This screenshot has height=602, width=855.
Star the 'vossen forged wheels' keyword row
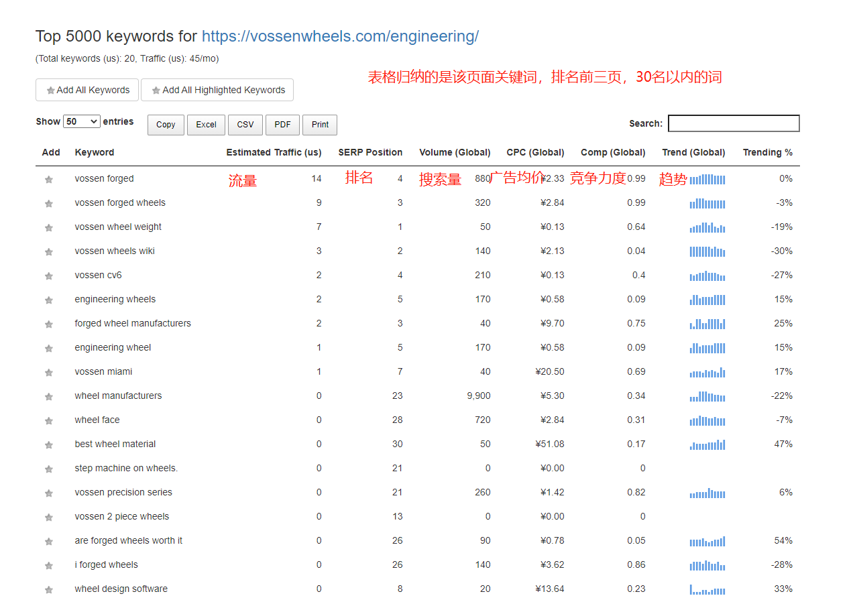coord(49,204)
